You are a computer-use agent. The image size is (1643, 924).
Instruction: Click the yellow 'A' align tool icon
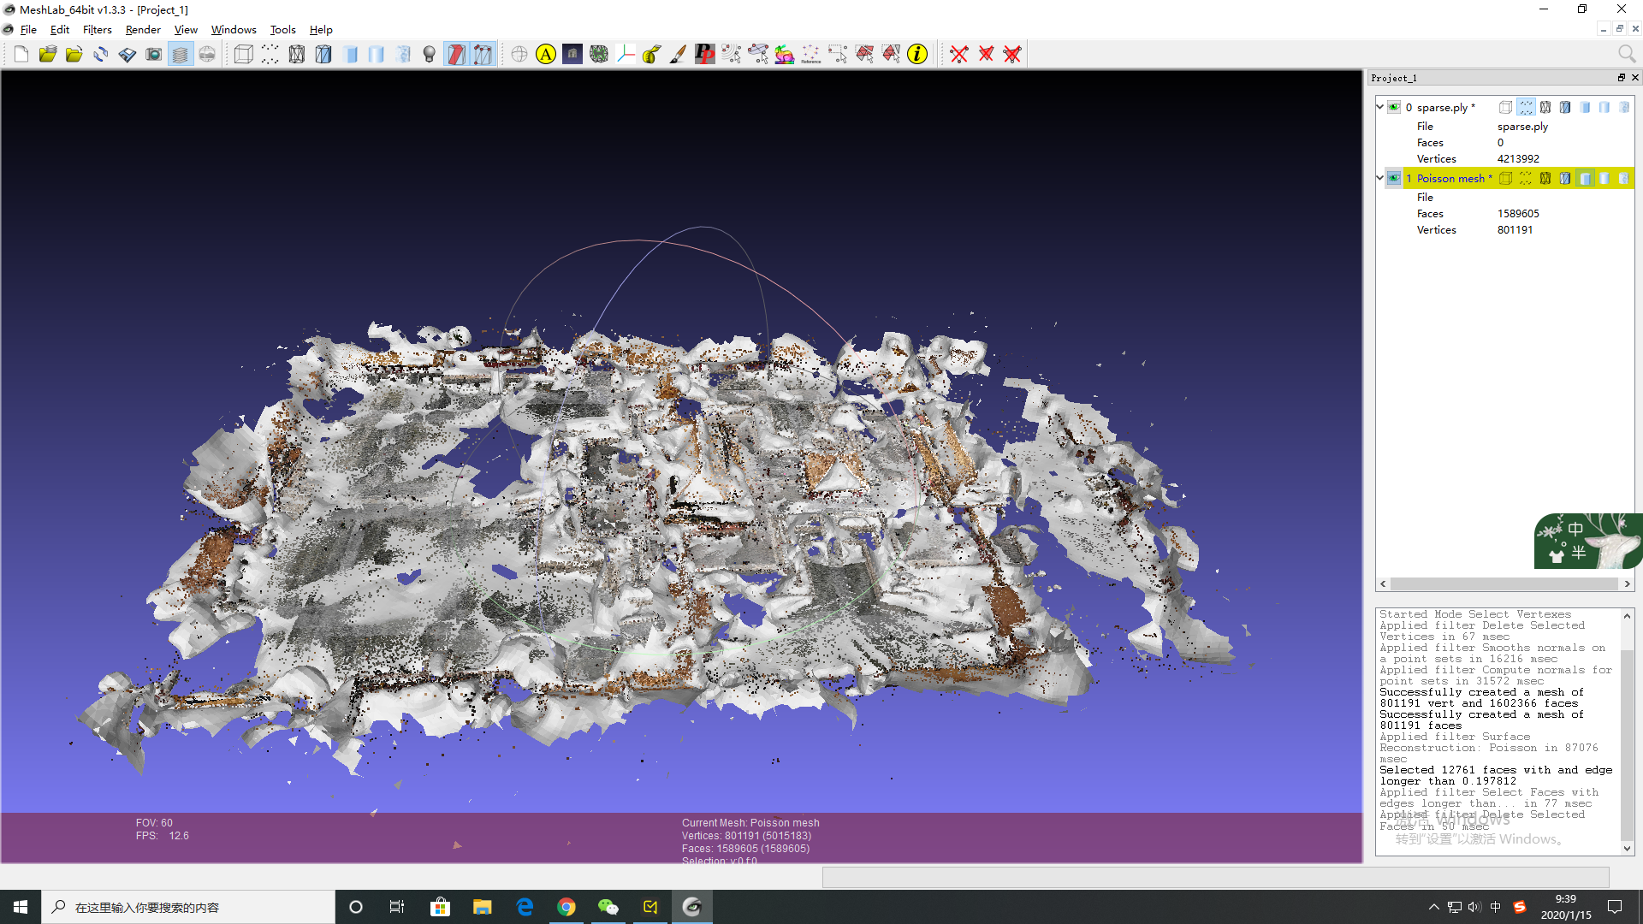545,55
